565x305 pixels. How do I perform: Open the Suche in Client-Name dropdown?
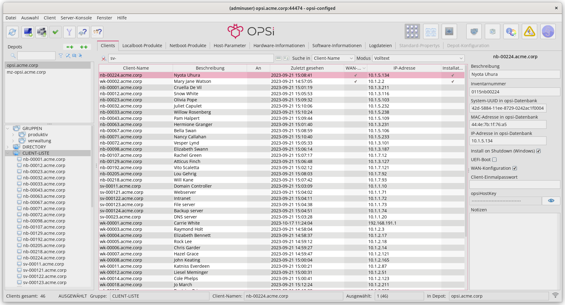tap(333, 58)
